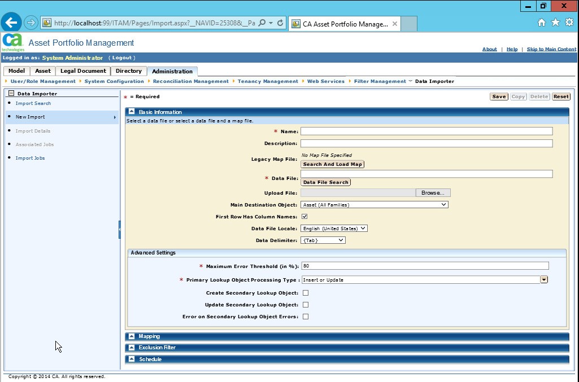Open Web Services submenu
The image size is (579, 382).
326,81
